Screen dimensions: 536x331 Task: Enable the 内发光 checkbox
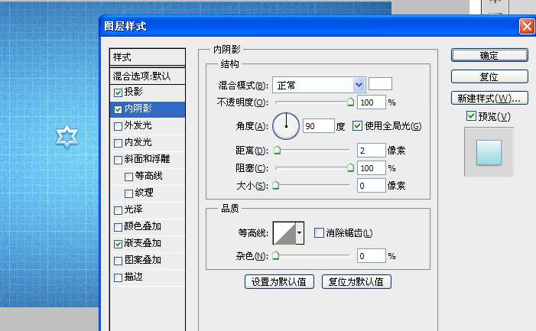click(118, 143)
